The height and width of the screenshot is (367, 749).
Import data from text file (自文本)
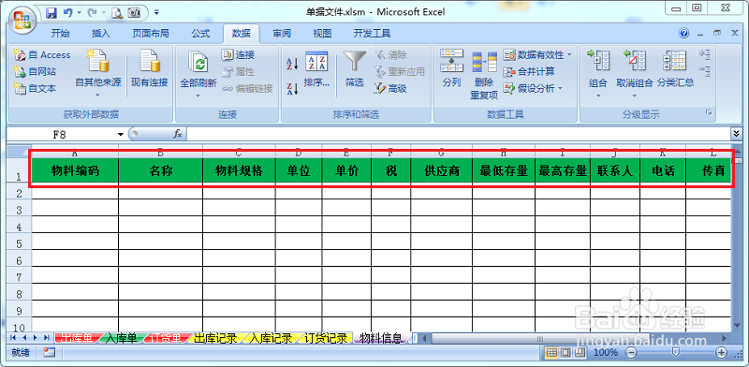click(35, 88)
